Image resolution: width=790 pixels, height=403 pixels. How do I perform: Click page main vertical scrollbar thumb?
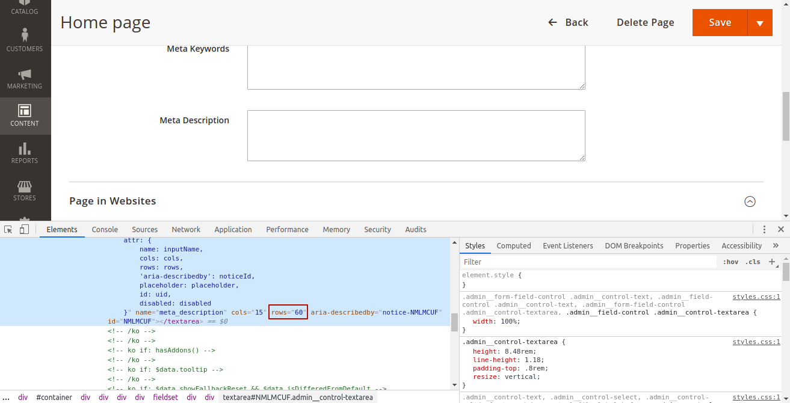pos(786,117)
